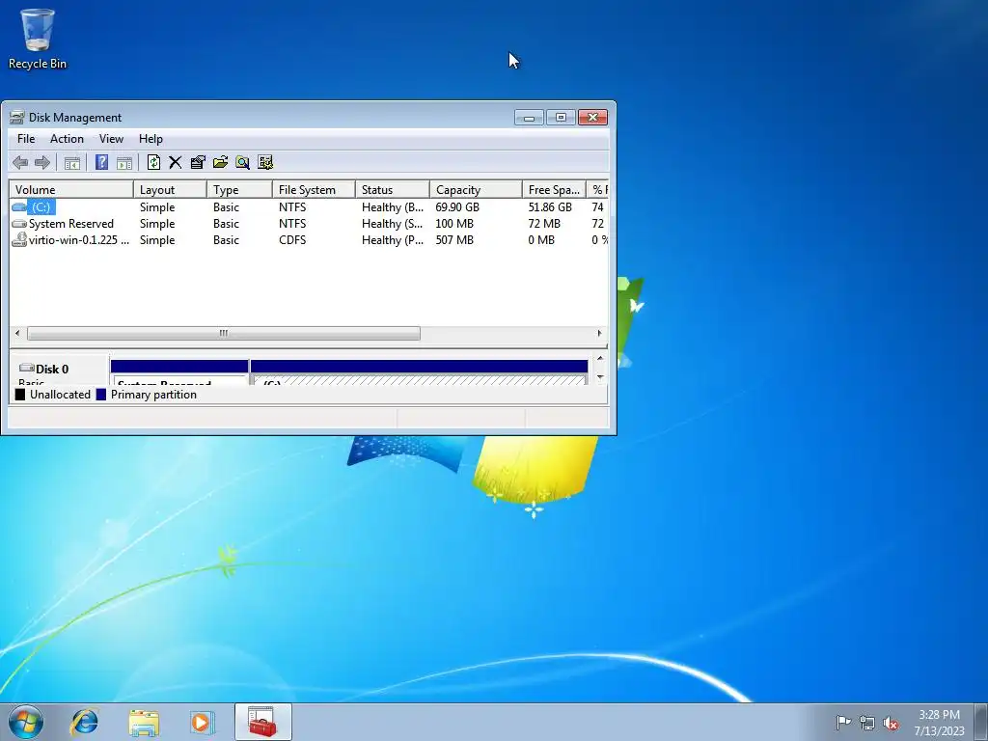Click the network tray icon

tap(867, 723)
